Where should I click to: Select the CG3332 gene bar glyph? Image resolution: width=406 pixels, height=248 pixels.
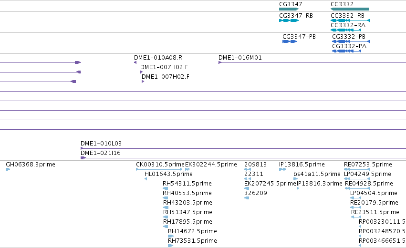[x=350, y=9]
